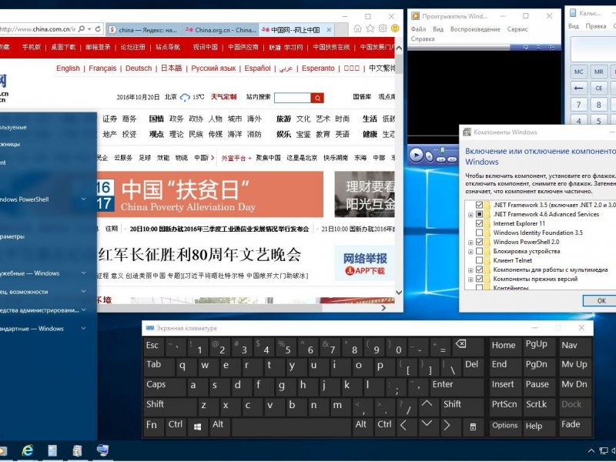The width and height of the screenshot is (616, 462).
Task: Toggle .NET Framework 3.5 checkbox
Action: (x=479, y=205)
